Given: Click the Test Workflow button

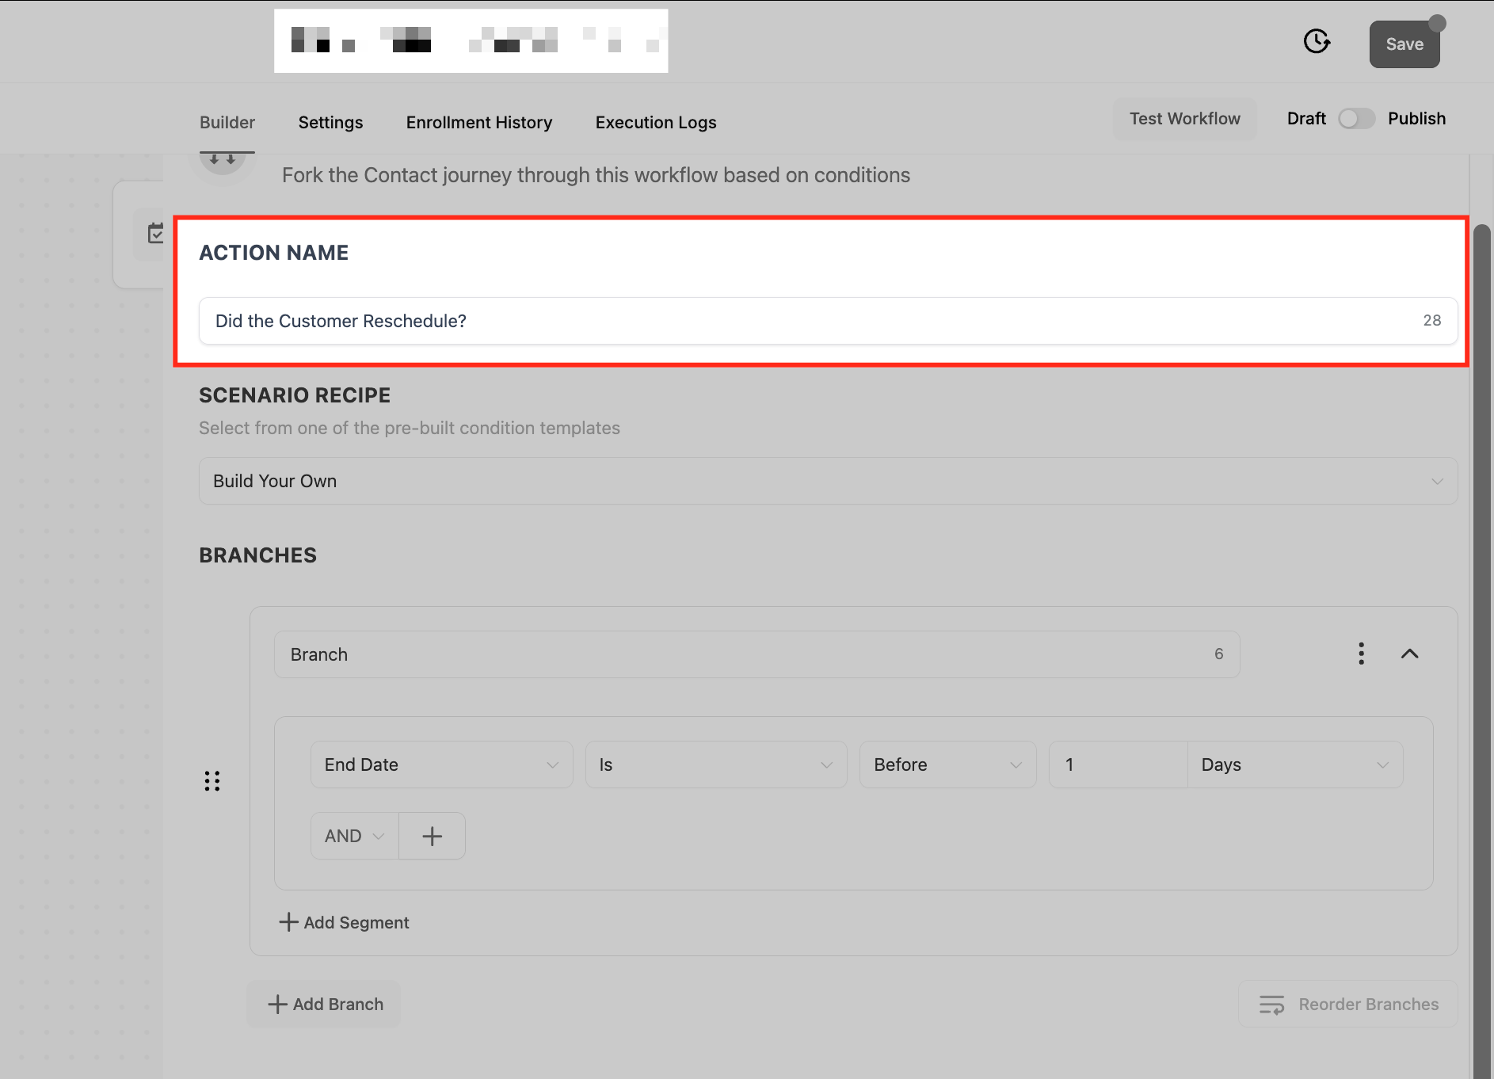Looking at the screenshot, I should [1185, 119].
